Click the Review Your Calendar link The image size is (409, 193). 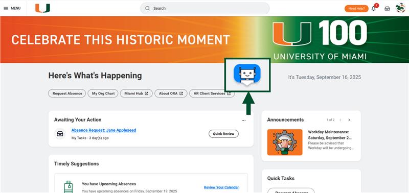click(x=221, y=187)
